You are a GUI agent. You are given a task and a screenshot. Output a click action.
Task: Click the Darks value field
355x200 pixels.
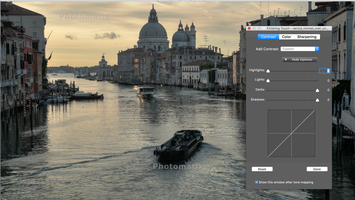pos(328,90)
